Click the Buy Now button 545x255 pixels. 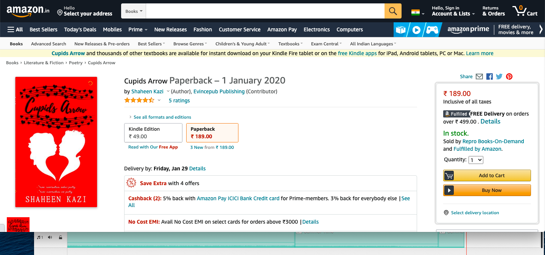pos(487,190)
